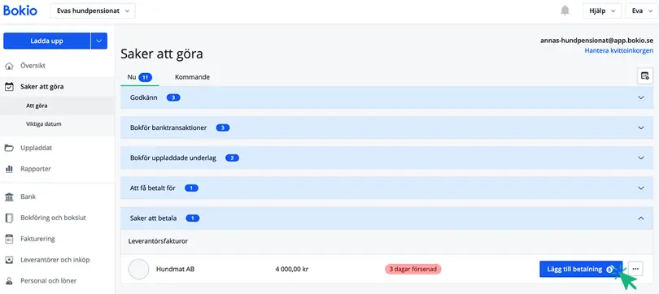Click the Fakturering calculator icon
The width and height of the screenshot is (659, 294).
pyautogui.click(x=9, y=239)
